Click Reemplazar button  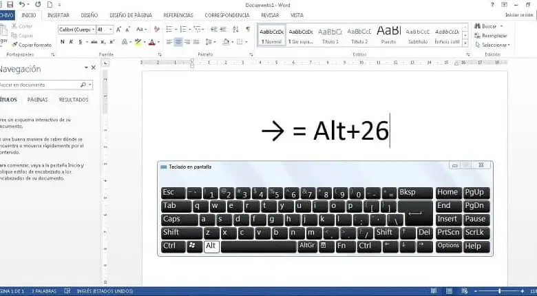pyautogui.click(x=491, y=36)
